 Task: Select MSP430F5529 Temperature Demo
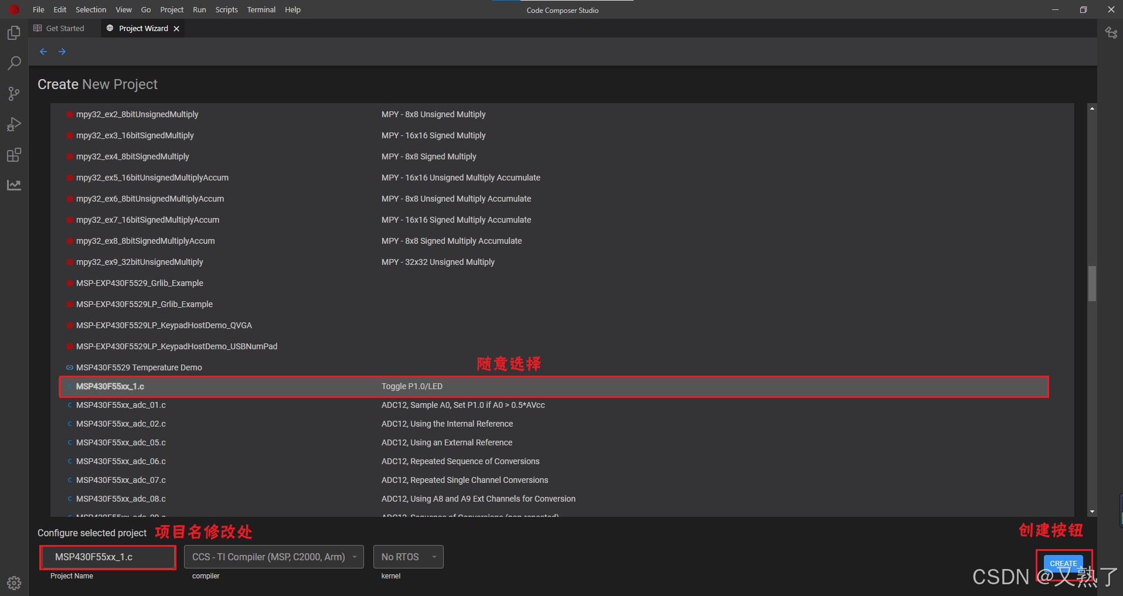tap(139, 367)
